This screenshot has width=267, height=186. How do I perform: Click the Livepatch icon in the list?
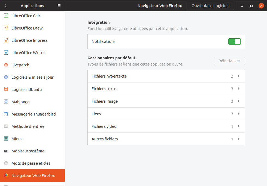(x=6, y=65)
